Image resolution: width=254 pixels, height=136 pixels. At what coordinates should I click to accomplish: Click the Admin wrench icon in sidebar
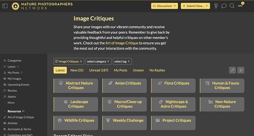point(5,97)
